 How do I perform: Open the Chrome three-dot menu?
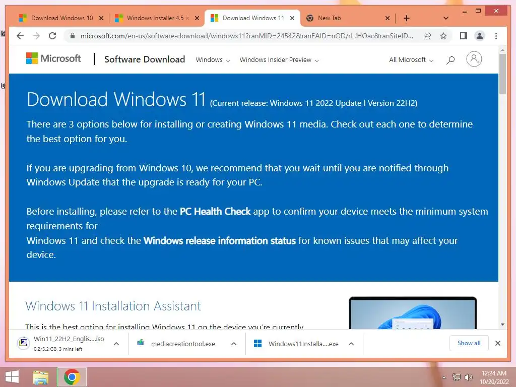point(496,36)
